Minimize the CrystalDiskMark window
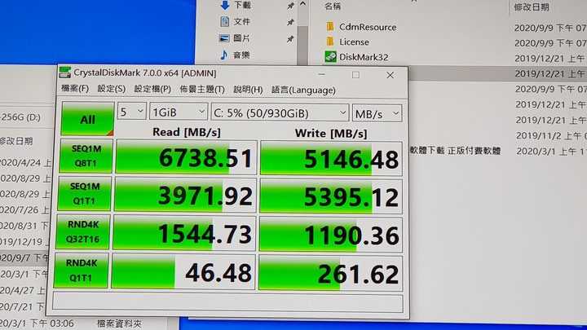 click(x=321, y=74)
